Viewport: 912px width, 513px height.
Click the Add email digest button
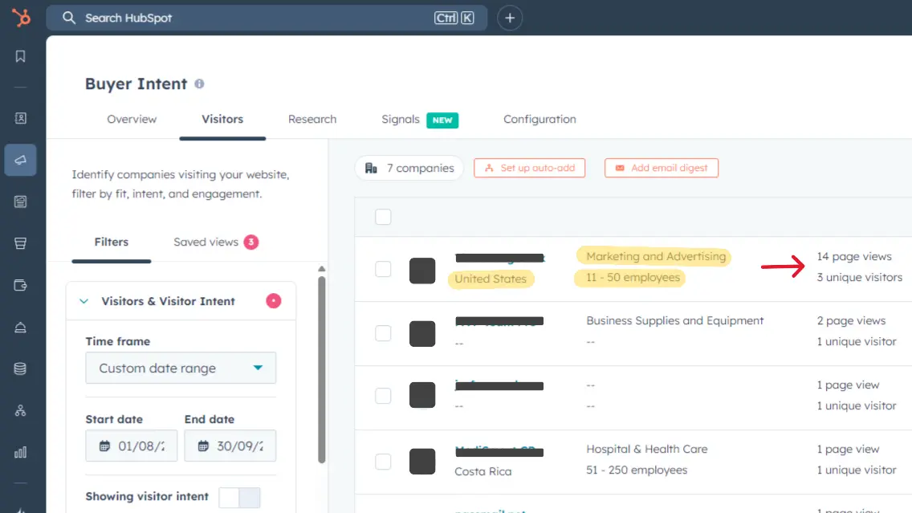pyautogui.click(x=661, y=168)
